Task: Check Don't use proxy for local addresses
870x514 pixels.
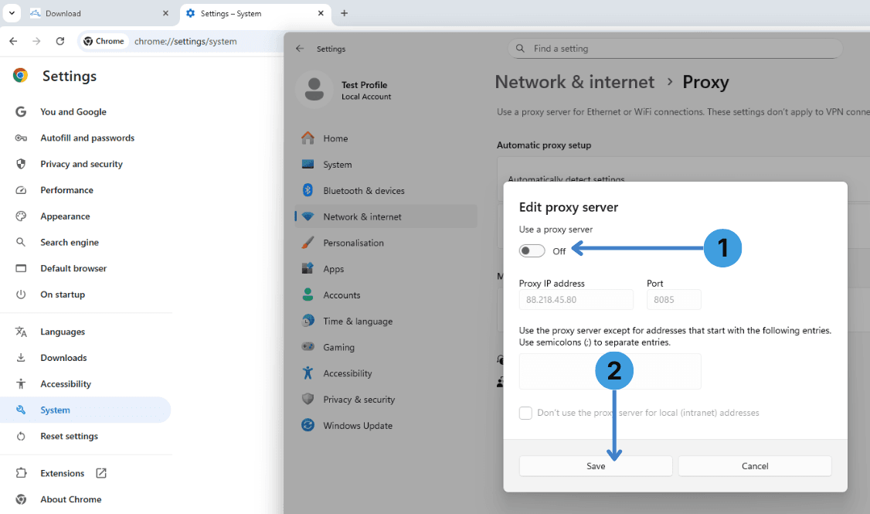Action: (x=525, y=413)
